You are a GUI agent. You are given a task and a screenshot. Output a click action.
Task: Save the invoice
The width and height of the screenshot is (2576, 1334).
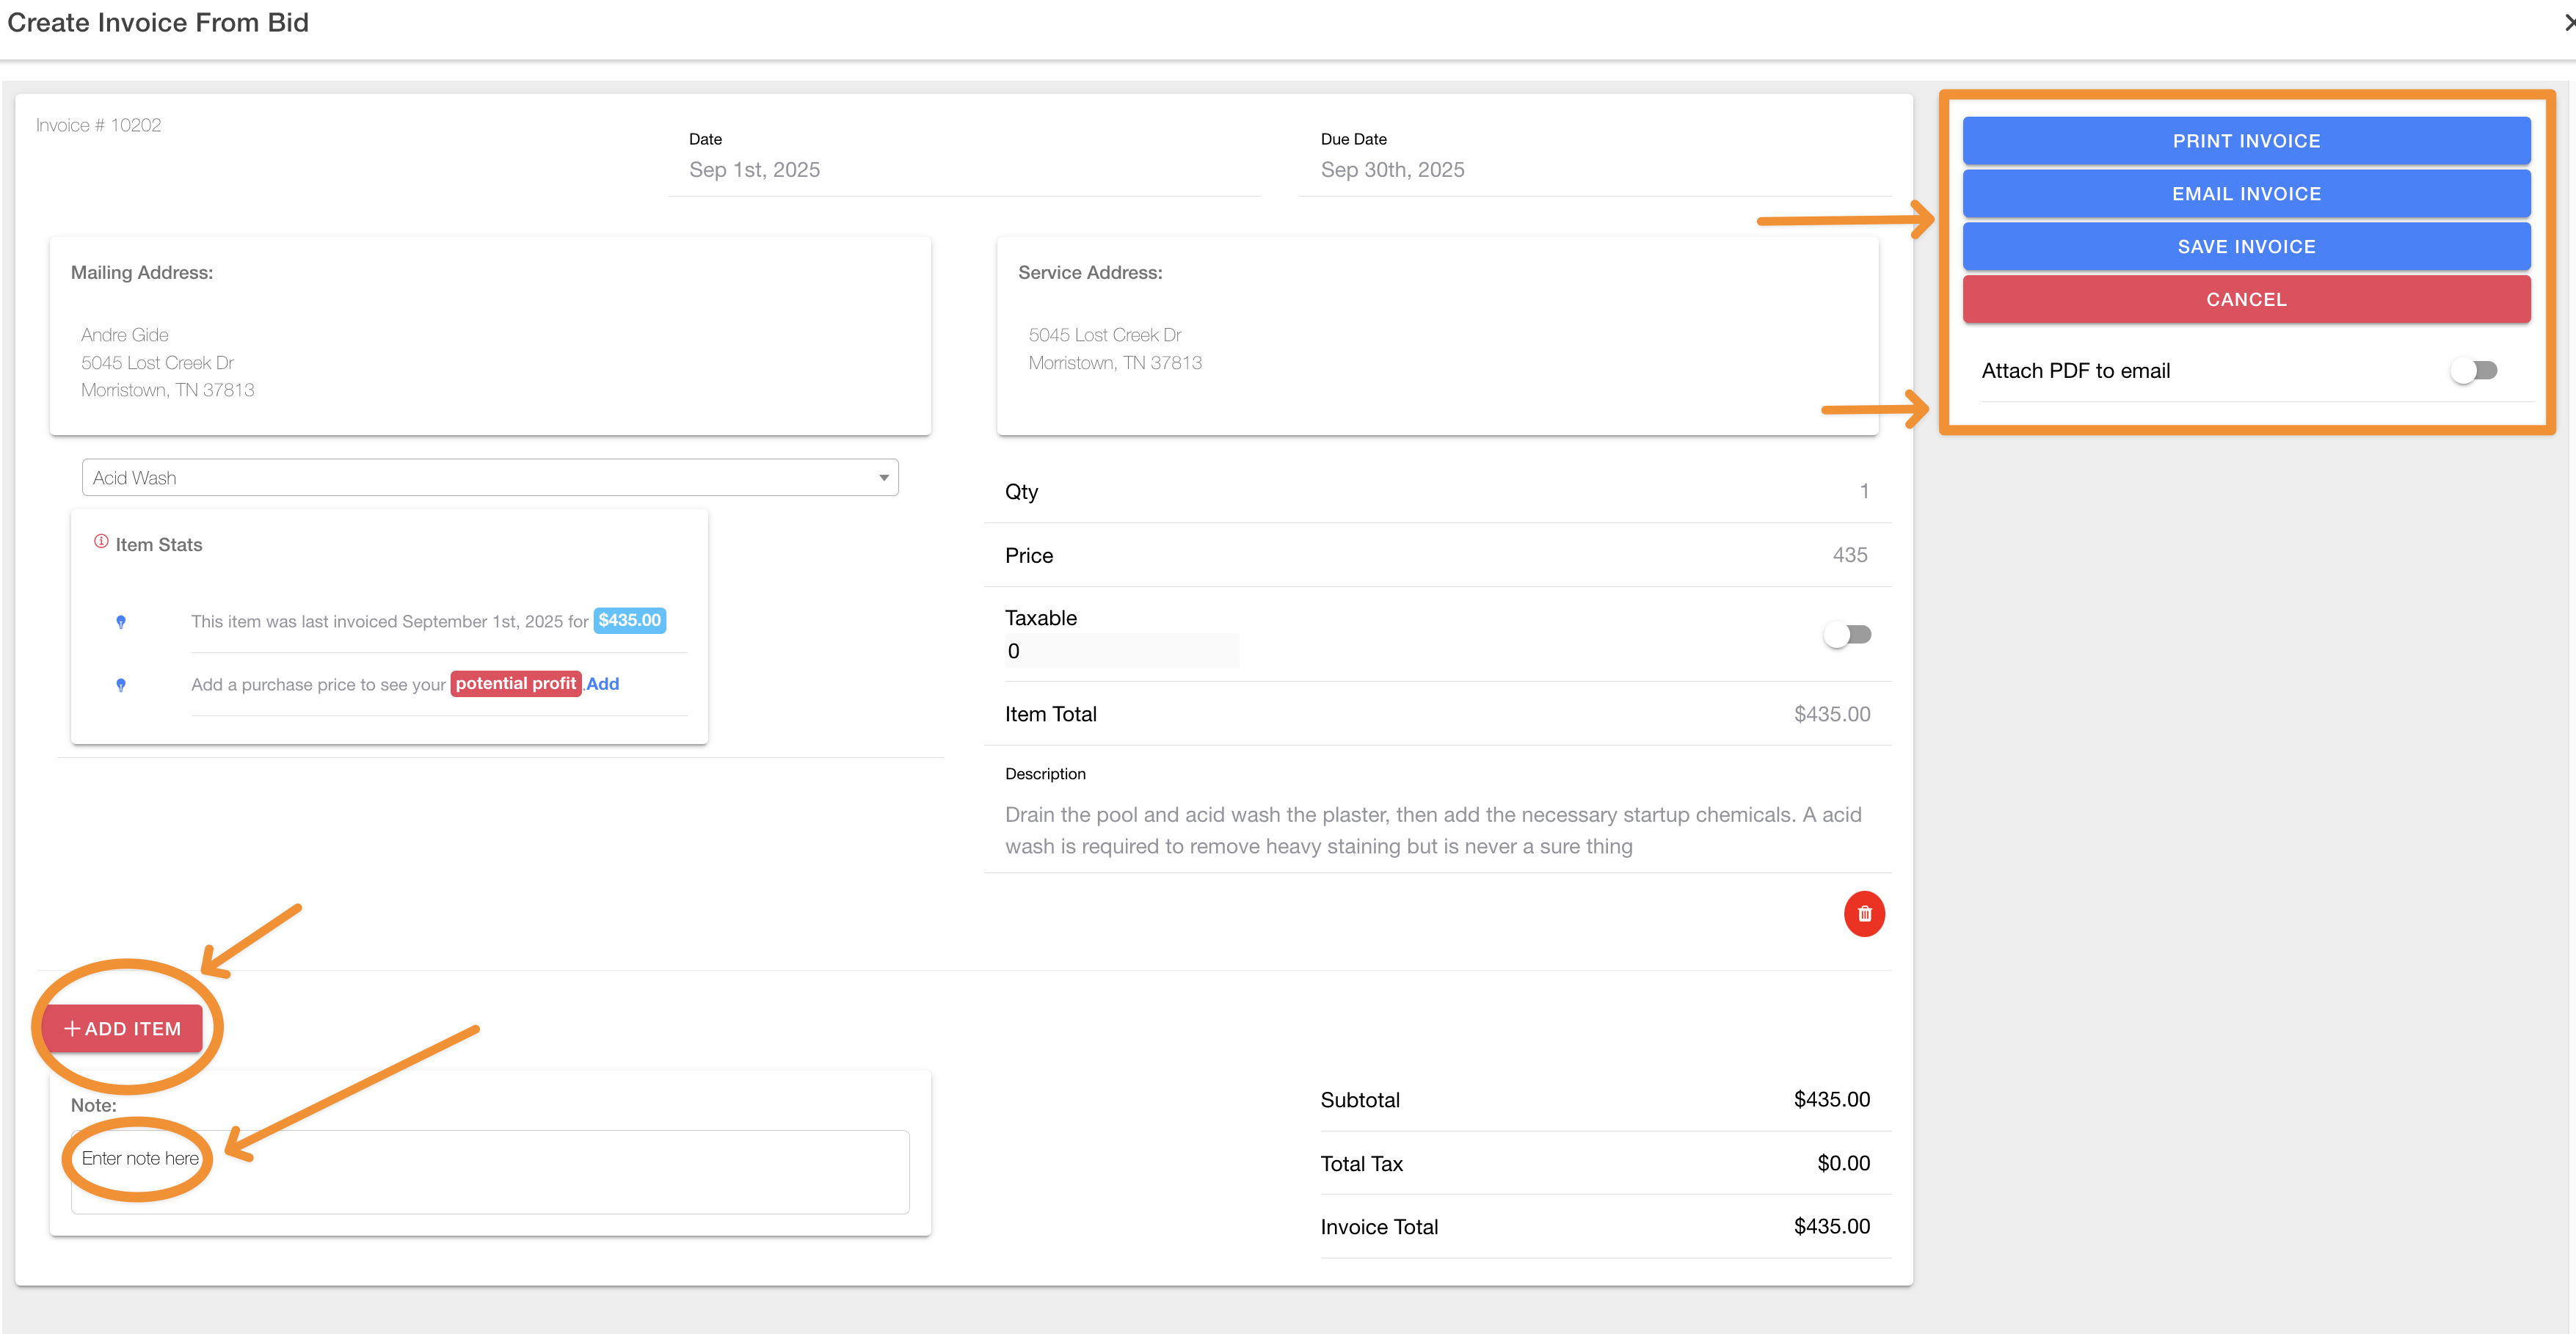pyautogui.click(x=2245, y=247)
